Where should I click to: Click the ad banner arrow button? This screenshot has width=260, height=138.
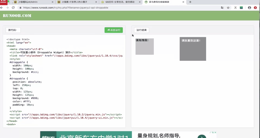pyautogui.click(x=202, y=137)
